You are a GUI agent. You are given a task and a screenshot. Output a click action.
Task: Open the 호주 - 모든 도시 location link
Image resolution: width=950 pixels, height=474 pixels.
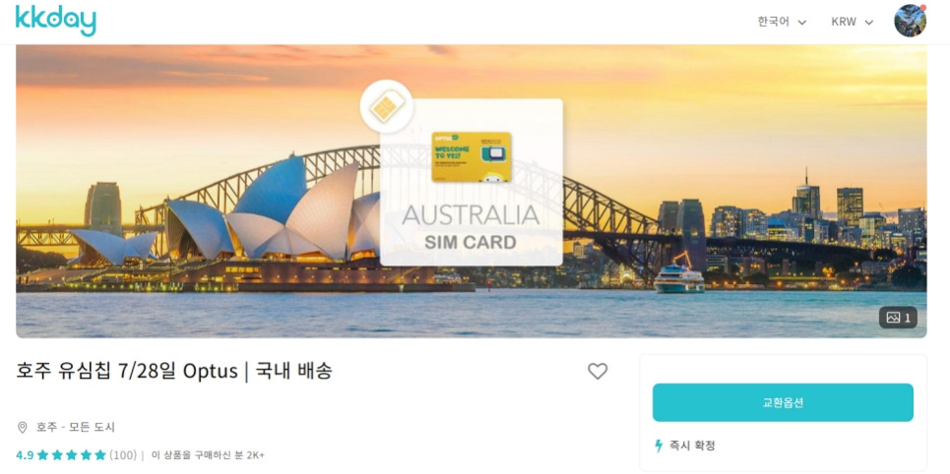75,427
